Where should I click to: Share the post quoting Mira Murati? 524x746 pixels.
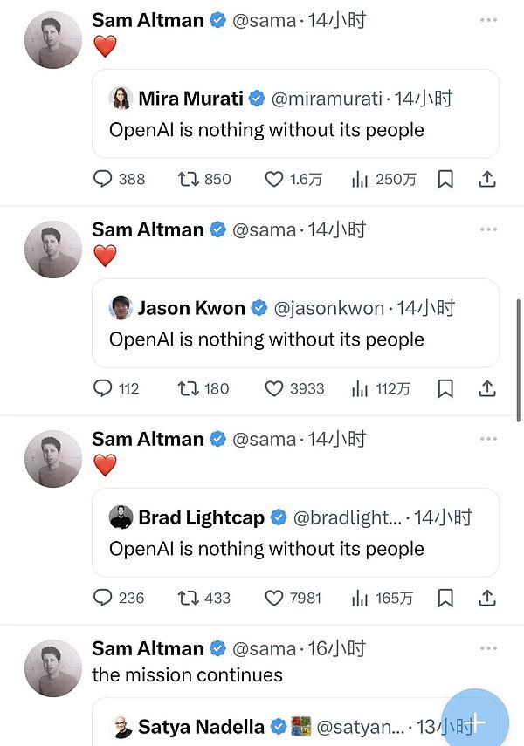click(487, 179)
